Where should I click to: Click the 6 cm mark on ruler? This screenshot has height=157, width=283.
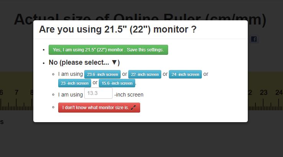pos(2,92)
